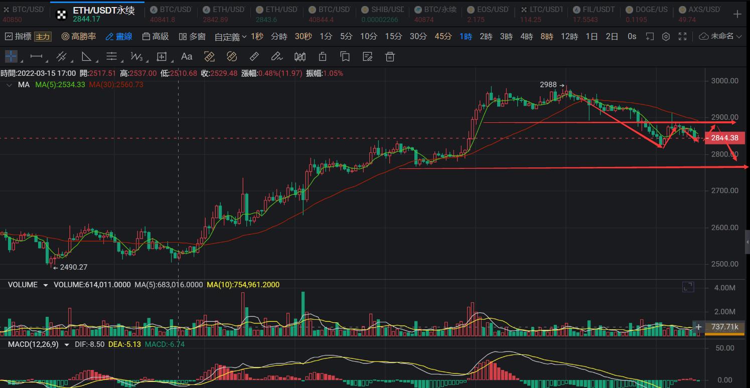Toggle 畫線 drawing toolbar

point(119,37)
